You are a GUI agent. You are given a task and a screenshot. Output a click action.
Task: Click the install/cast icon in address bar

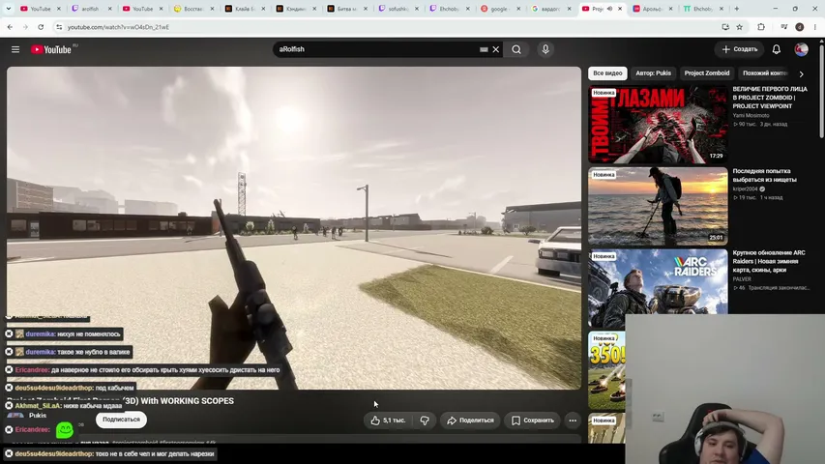tap(725, 27)
